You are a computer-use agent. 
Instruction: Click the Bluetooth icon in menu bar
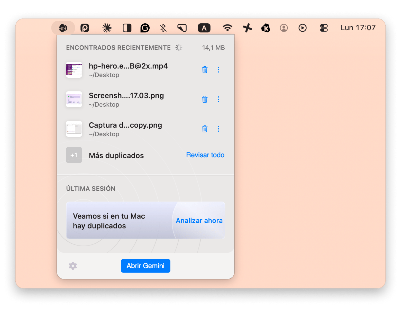(x=163, y=28)
